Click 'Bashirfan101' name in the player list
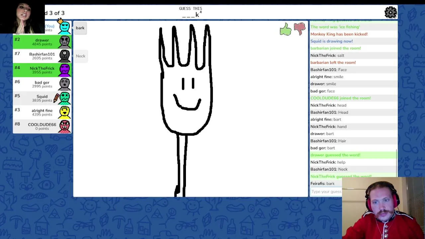 point(42,54)
